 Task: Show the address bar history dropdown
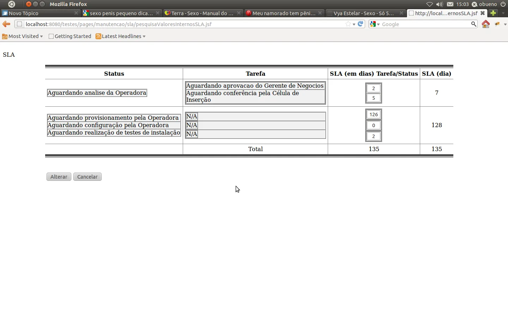354,24
